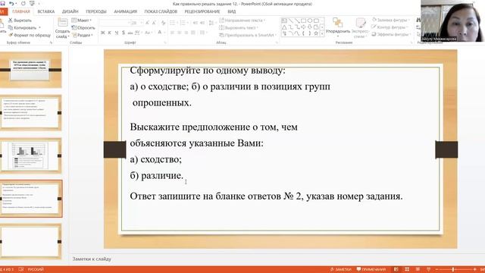
Task: Copy selection with Копировать
Action: point(22,27)
